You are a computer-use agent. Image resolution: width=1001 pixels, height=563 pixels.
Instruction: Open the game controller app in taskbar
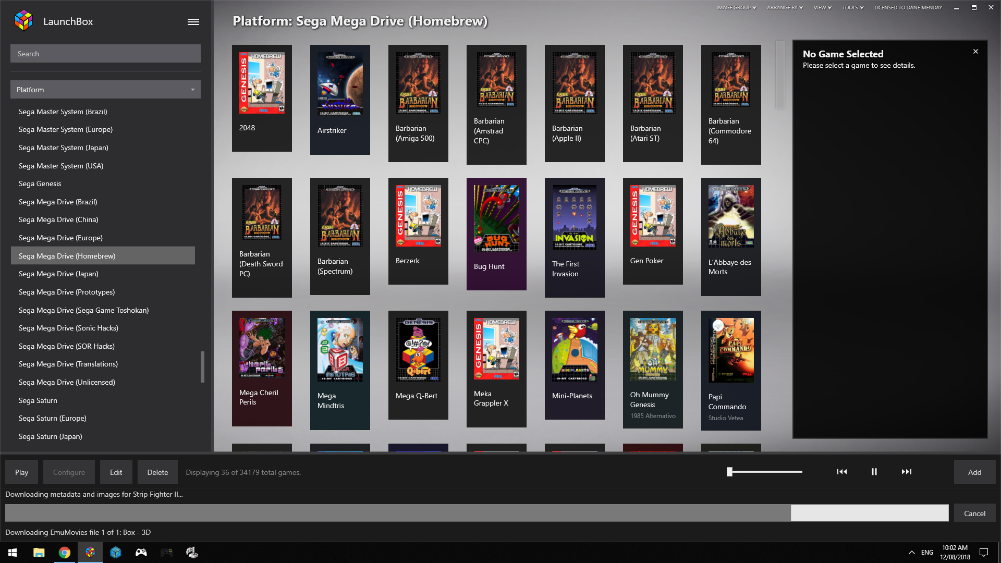[141, 553]
